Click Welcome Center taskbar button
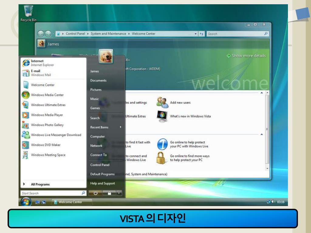Image resolution: width=311 pixels, height=233 pixels. [x=72, y=202]
